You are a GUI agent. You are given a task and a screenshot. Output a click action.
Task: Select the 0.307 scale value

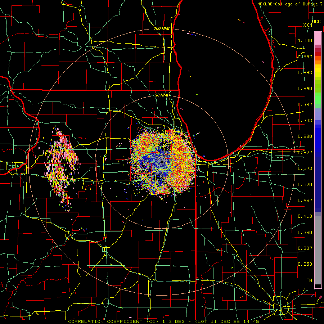(305, 248)
